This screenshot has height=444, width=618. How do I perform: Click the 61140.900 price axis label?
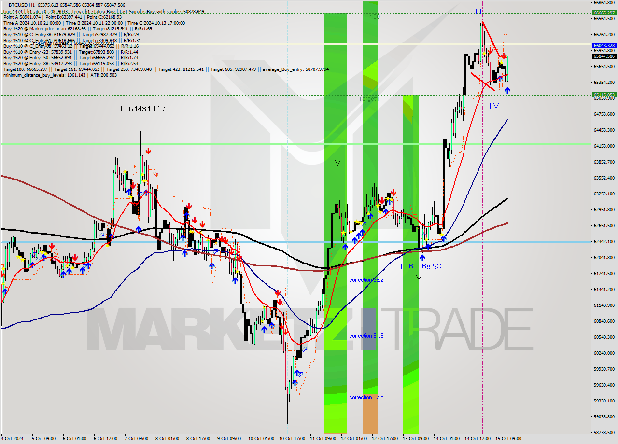pyautogui.click(x=604, y=305)
